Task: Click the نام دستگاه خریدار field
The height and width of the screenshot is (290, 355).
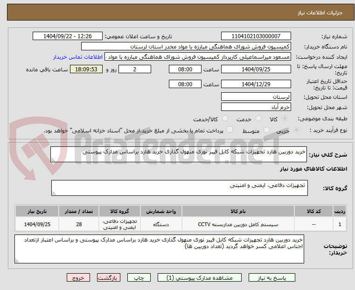Action: point(186,47)
